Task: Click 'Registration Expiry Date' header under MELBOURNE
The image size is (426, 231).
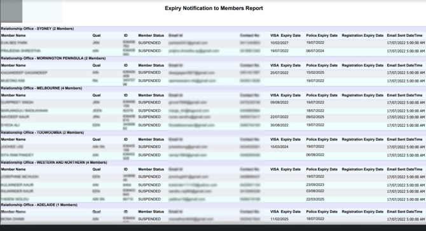Action: [362, 95]
